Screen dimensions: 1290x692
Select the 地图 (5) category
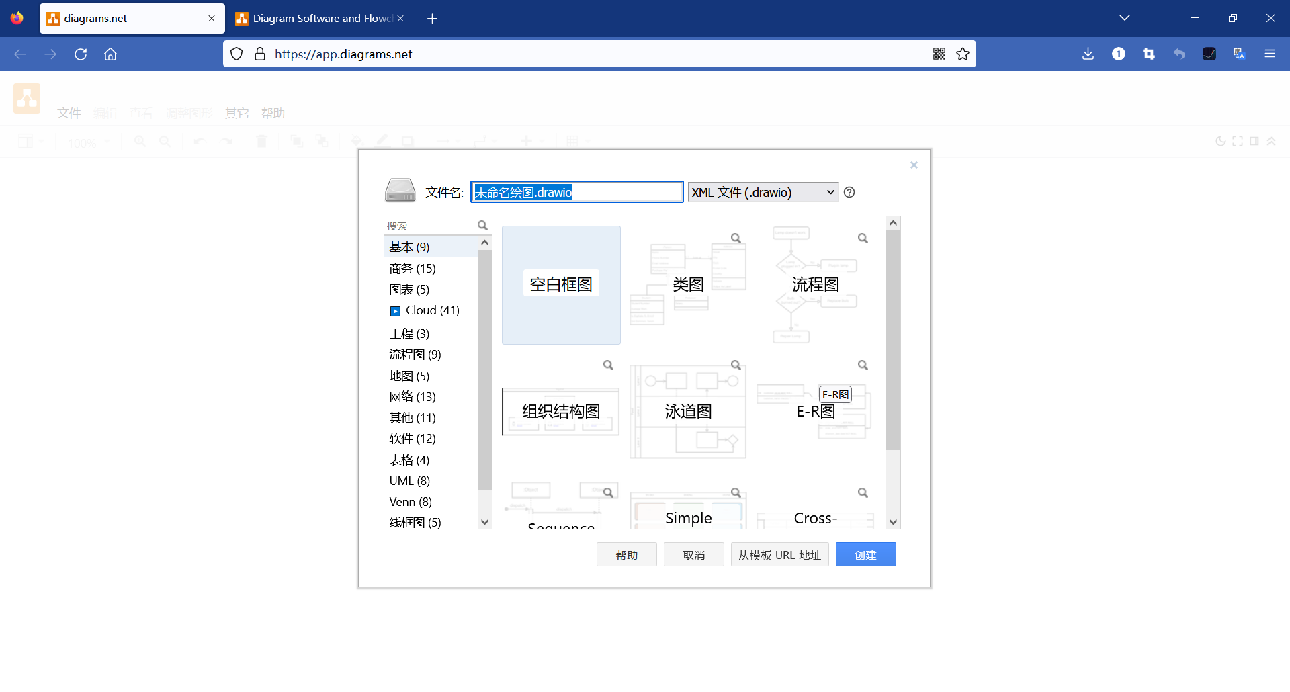tap(431, 376)
